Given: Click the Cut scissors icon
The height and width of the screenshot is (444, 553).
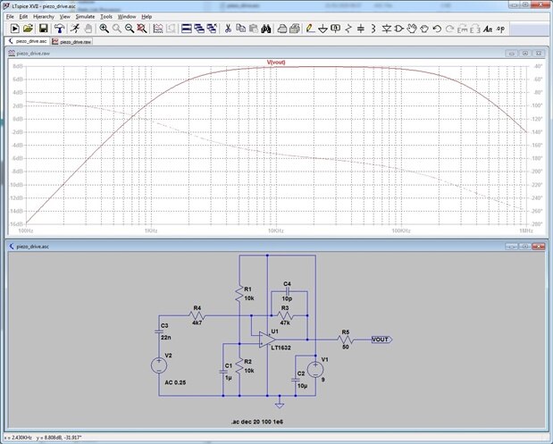Looking at the screenshot, I should pyautogui.click(x=228, y=29).
